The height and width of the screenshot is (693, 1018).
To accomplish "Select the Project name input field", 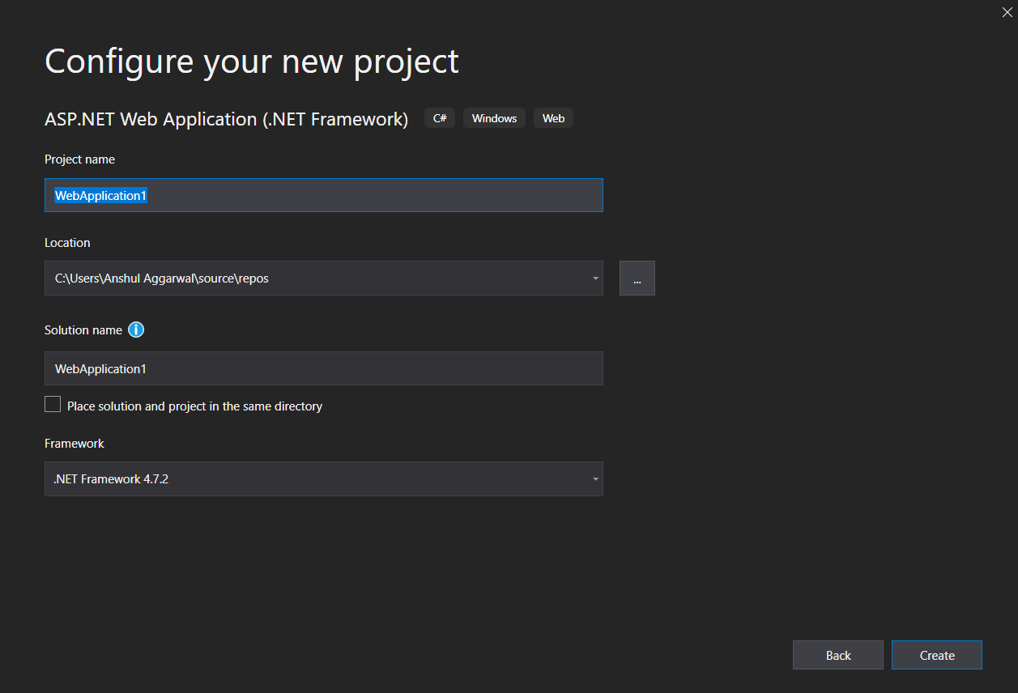I will (324, 195).
